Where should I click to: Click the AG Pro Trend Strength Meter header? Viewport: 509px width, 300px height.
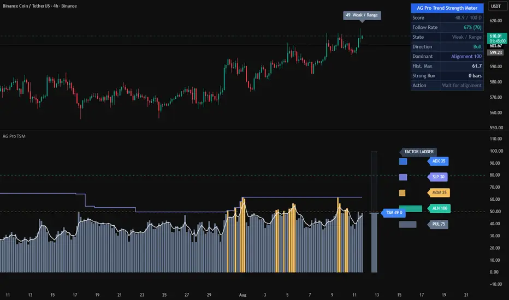coord(447,8)
